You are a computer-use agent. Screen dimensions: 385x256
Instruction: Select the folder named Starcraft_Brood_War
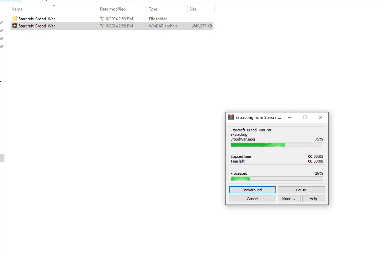[x=37, y=19]
